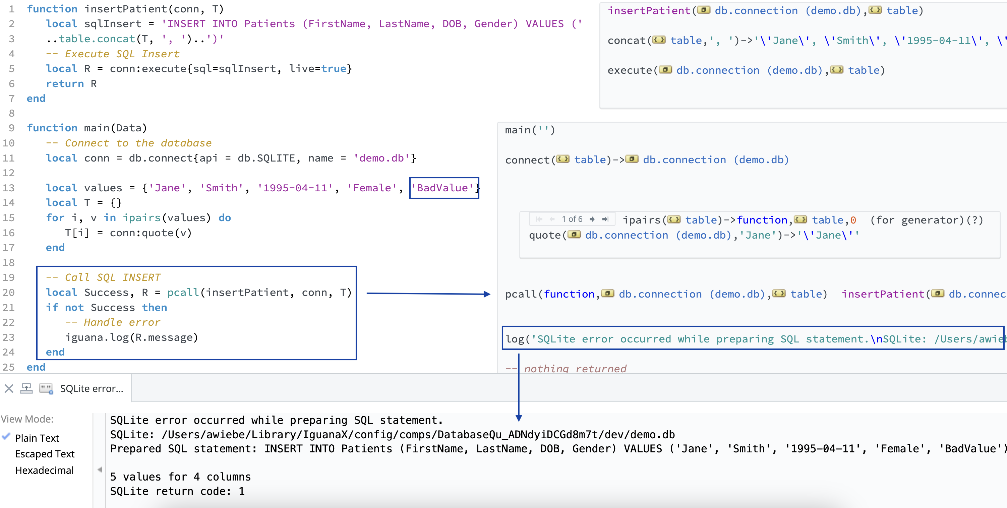Jump to last loop iteration arrow

[605, 219]
